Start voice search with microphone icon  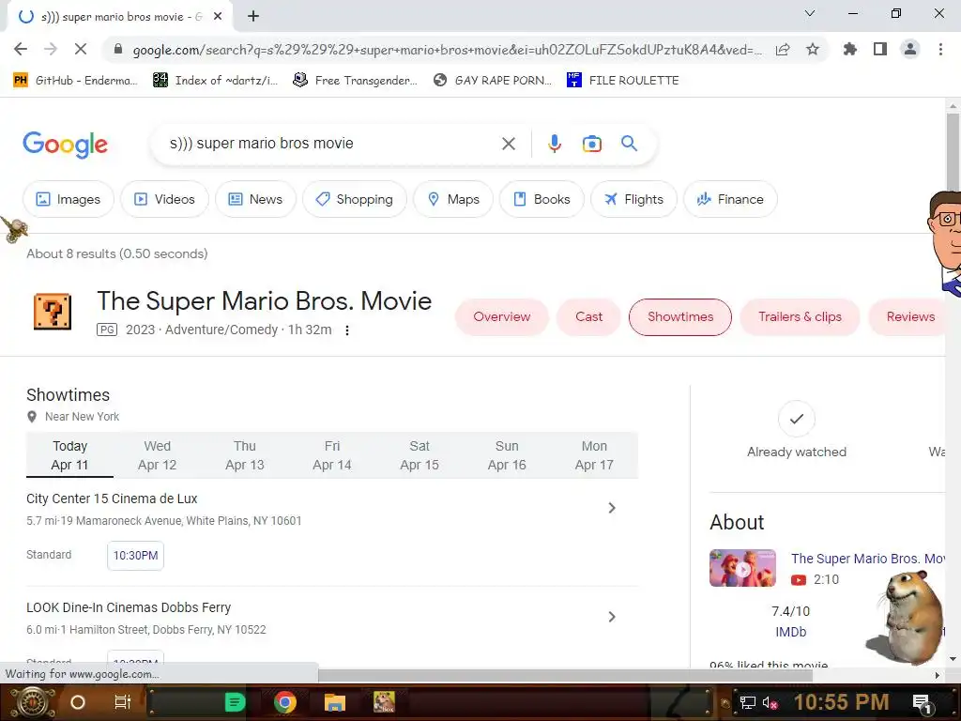point(554,144)
